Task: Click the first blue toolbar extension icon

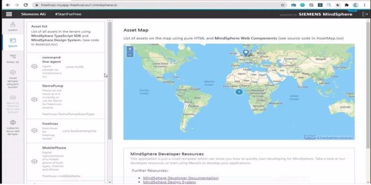Action: (294, 5)
